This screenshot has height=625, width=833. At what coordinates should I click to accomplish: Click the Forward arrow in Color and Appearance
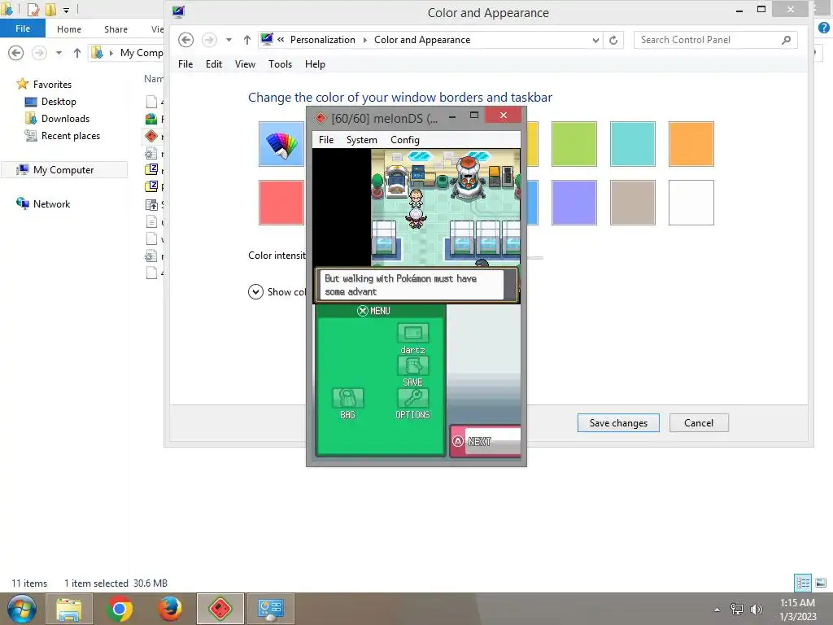(209, 40)
